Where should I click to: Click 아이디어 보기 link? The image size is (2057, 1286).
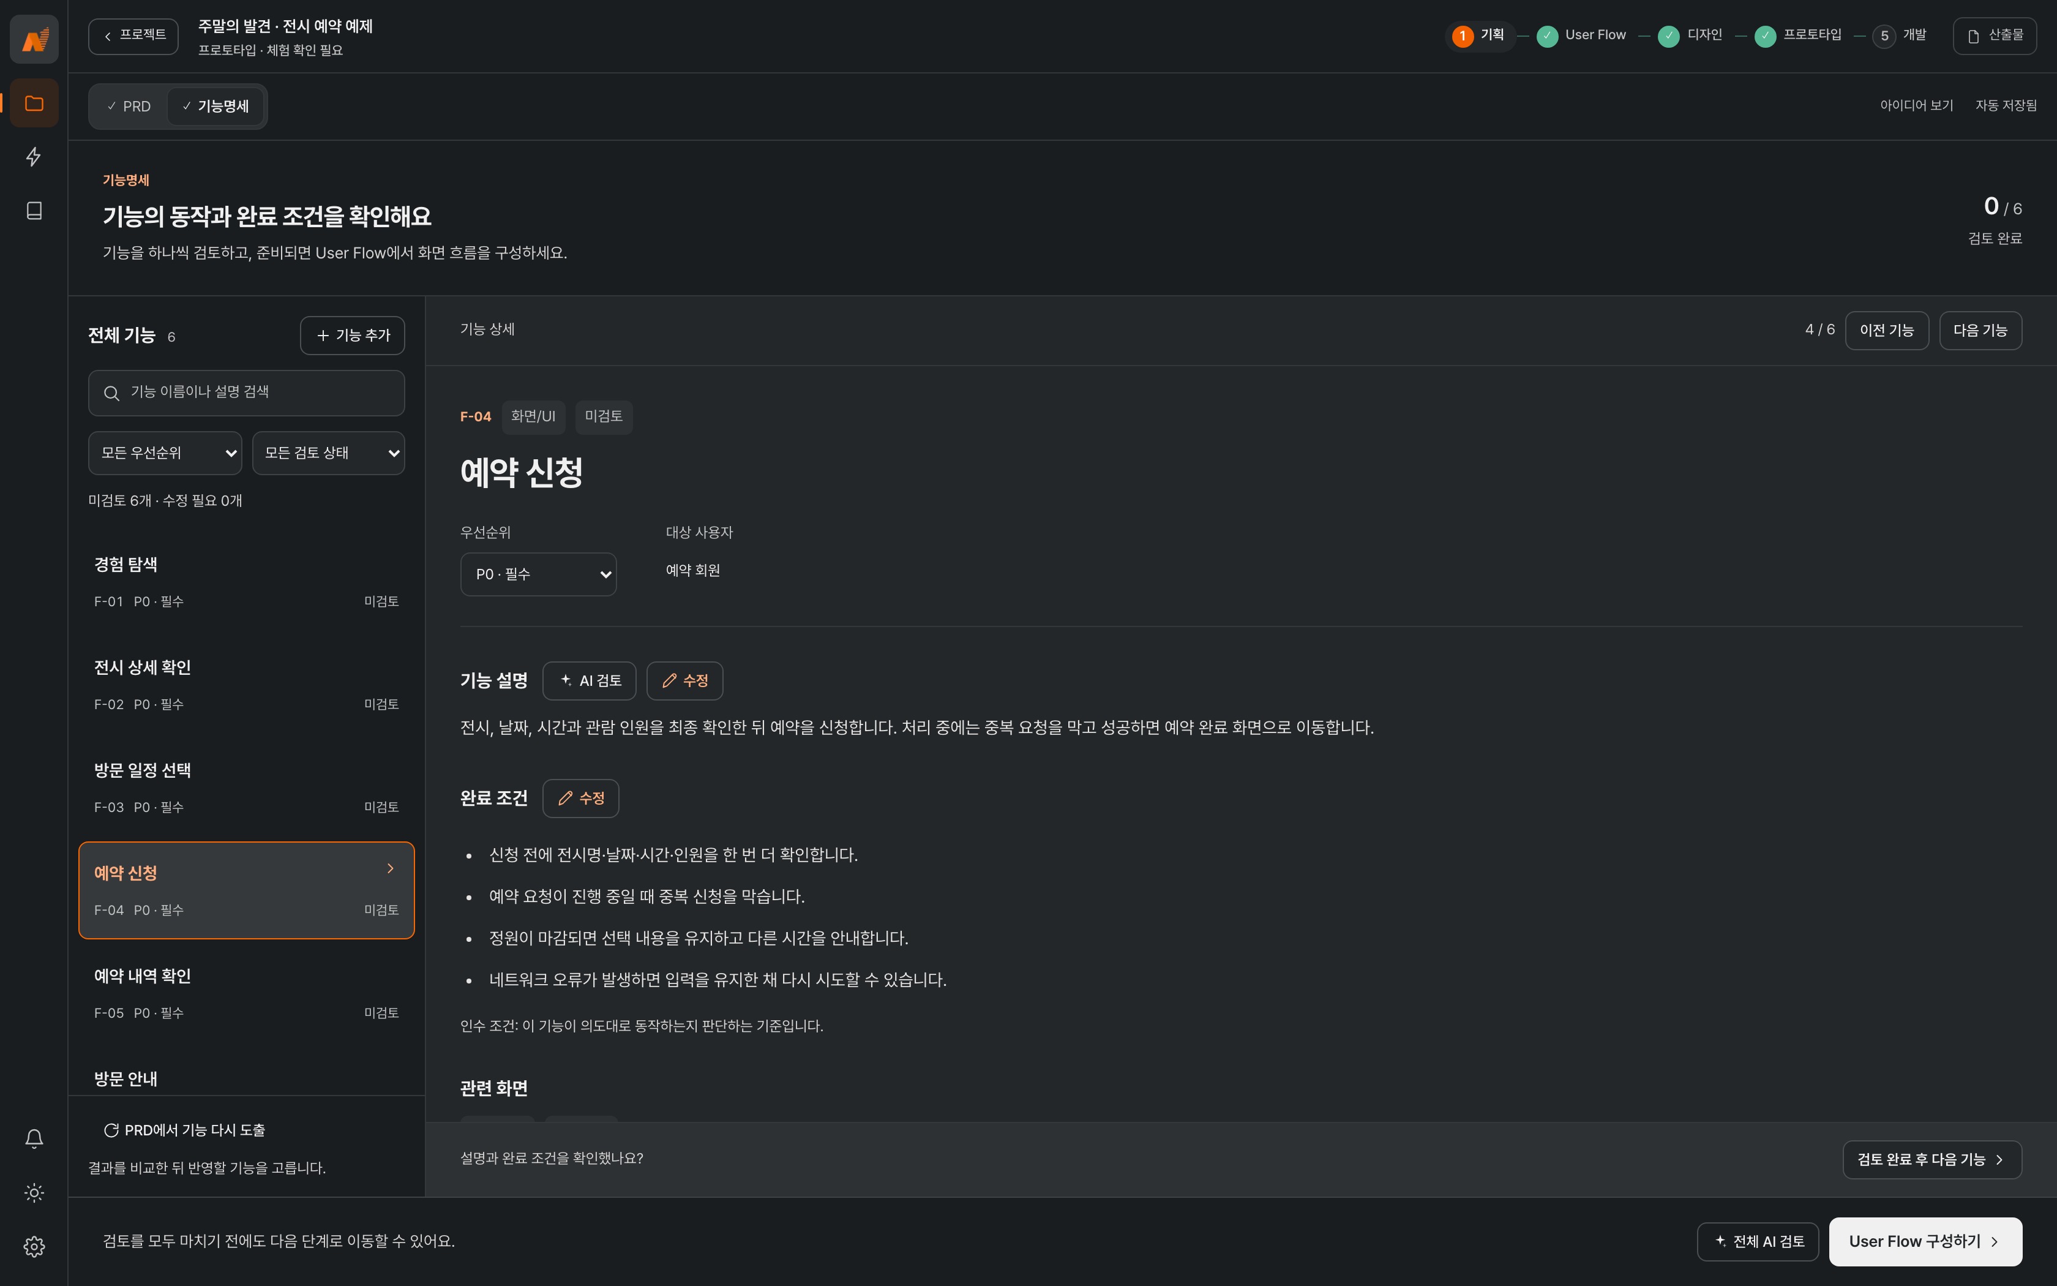1916,105
